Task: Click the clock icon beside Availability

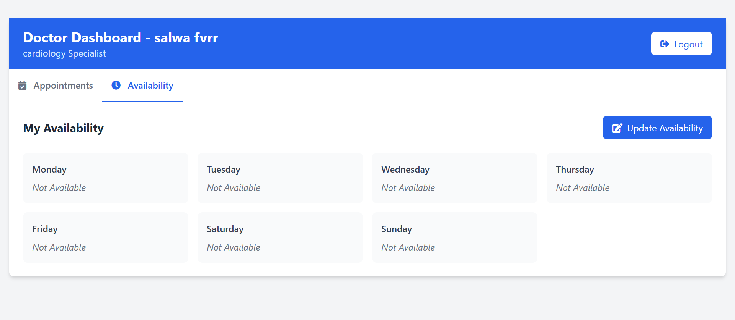Action: [116, 85]
